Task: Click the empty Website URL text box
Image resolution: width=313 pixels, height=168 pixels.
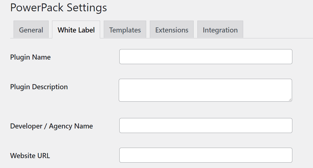Action: point(206,155)
